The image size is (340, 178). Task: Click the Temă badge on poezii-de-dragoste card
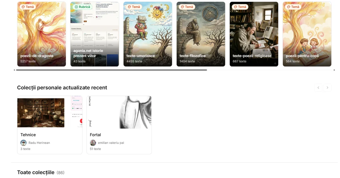coord(27,7)
